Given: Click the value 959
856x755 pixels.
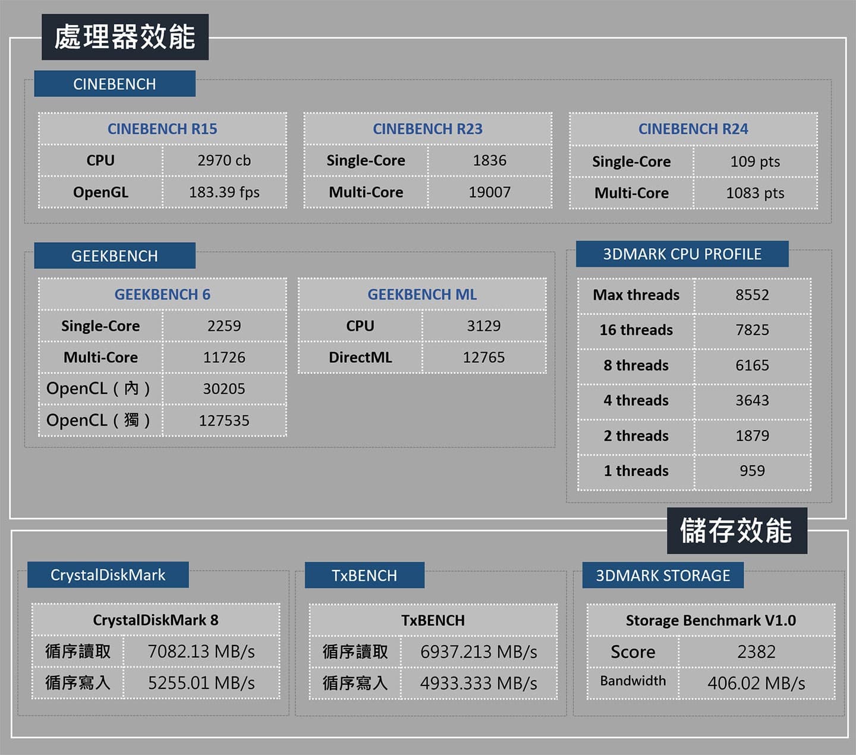Looking at the screenshot, I should [x=752, y=471].
